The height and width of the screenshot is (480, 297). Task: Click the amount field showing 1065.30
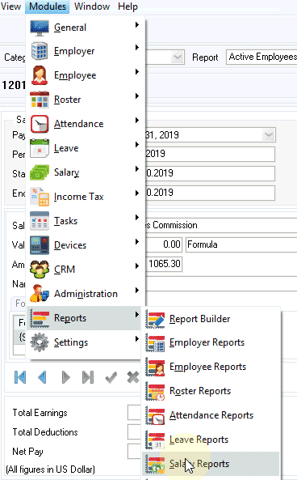[164, 264]
